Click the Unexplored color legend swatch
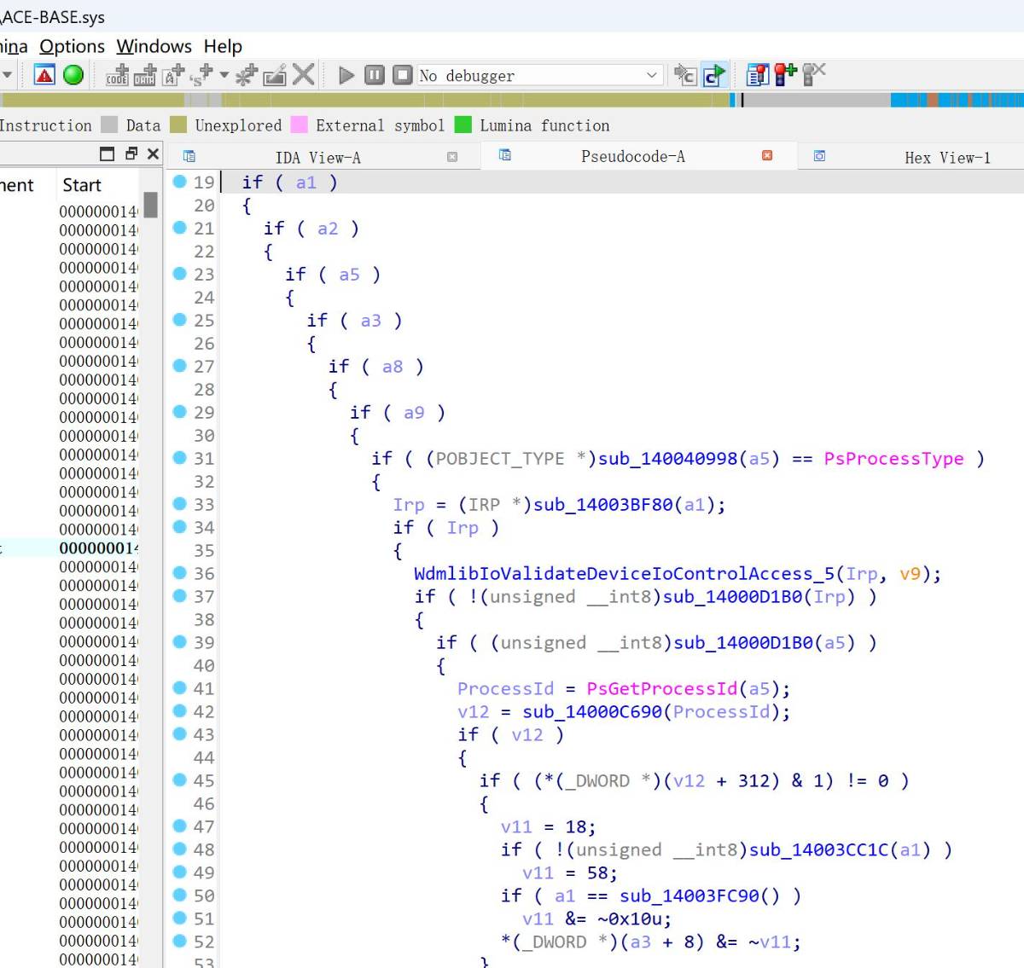The image size is (1024, 968). 178,125
